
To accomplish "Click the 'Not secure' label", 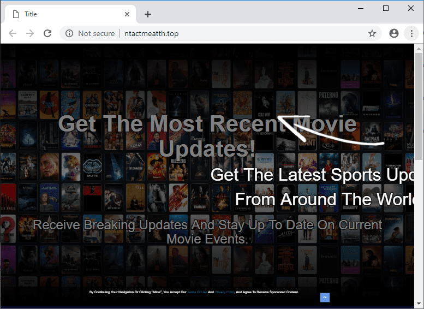I will coord(96,33).
